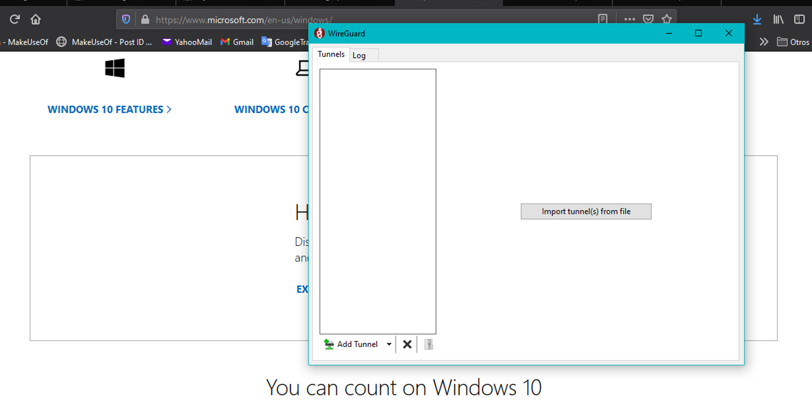Open the WINDOWS 10 FEATURES link
Screen dimensions: 812x413
click(x=105, y=110)
